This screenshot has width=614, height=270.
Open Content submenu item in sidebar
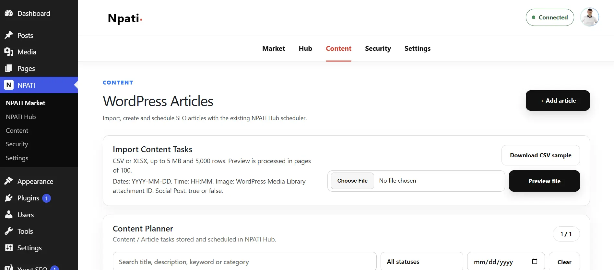click(x=17, y=130)
